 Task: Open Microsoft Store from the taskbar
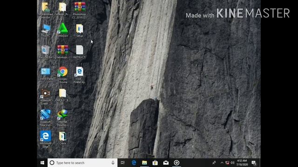pos(155,163)
